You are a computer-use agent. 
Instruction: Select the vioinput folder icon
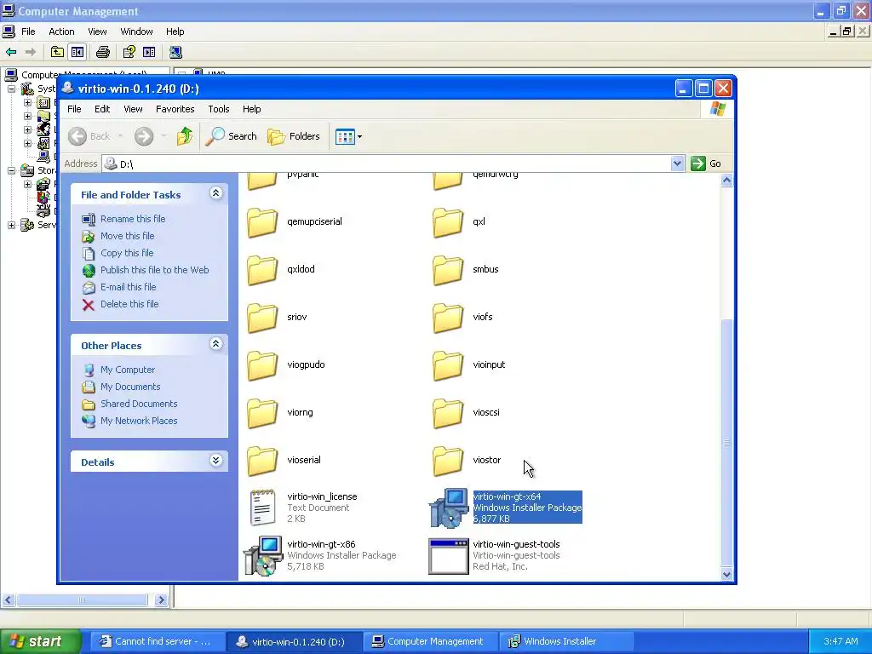[x=448, y=366]
